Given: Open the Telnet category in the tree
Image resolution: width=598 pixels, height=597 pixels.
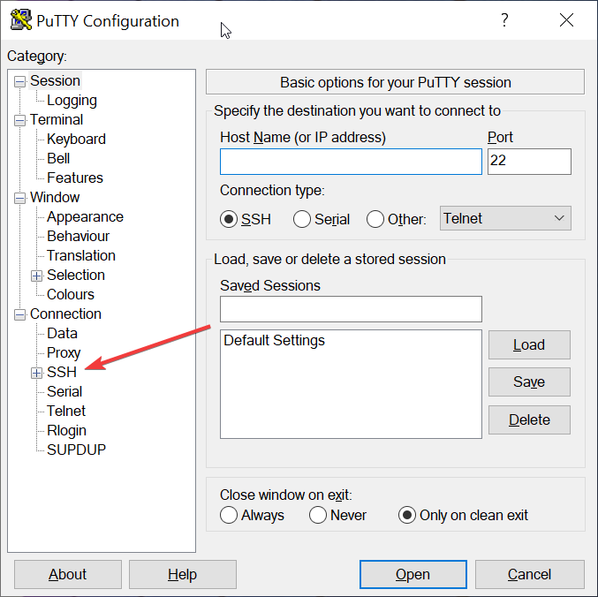Looking at the screenshot, I should (66, 412).
